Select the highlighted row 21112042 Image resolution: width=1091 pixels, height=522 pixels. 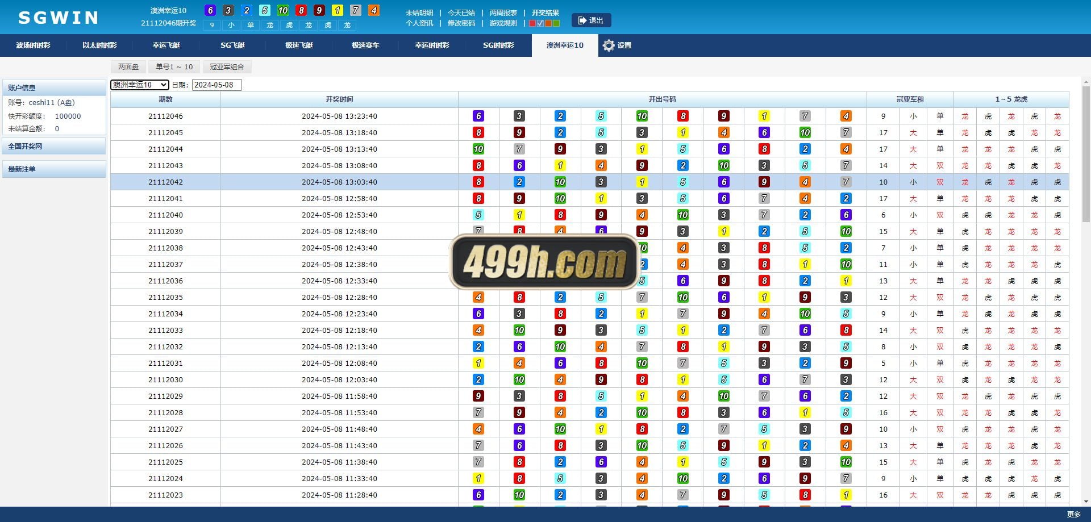coord(590,182)
